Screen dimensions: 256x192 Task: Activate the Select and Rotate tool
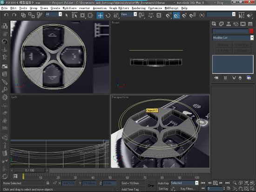pyautogui.click(x=108, y=15)
